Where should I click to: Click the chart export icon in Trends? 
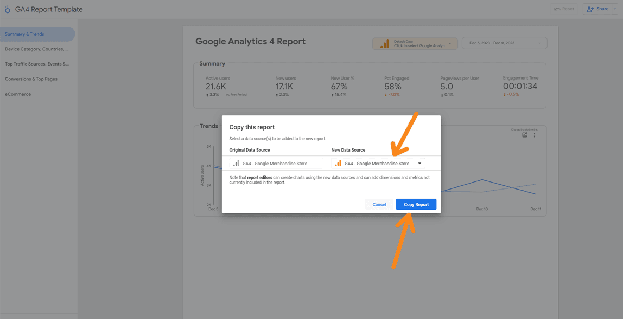point(525,135)
